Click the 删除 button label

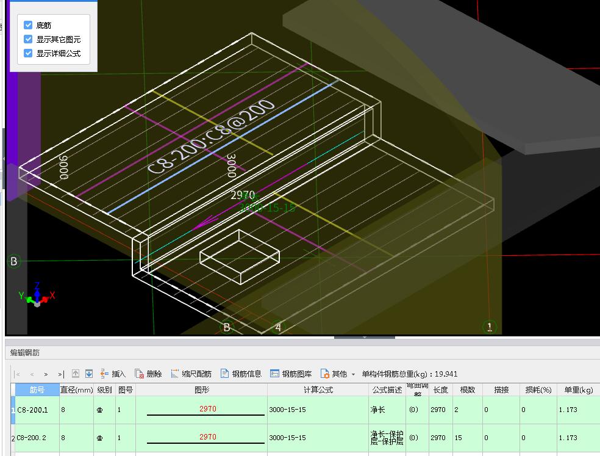point(154,374)
